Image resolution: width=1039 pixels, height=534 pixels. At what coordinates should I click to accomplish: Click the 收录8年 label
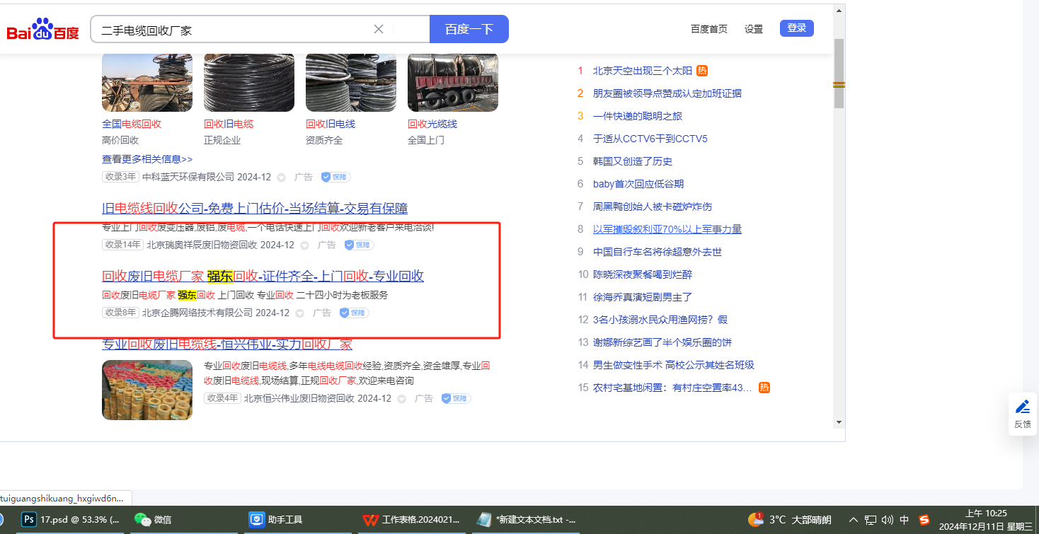[120, 313]
